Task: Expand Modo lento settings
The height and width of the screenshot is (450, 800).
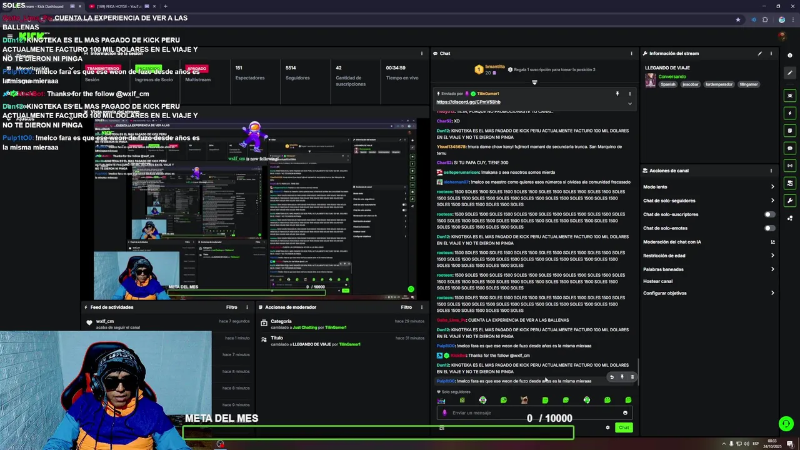Action: 772,187
